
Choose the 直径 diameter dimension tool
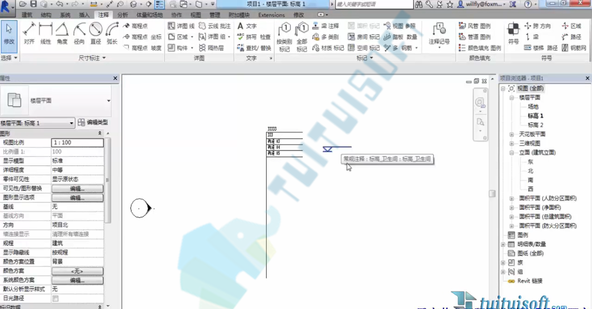click(96, 34)
